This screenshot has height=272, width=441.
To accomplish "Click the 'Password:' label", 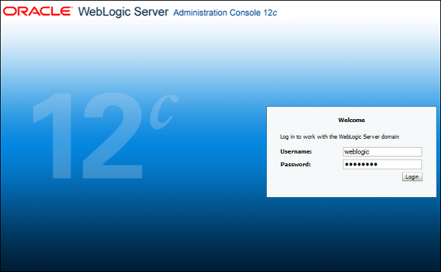I will click(295, 164).
